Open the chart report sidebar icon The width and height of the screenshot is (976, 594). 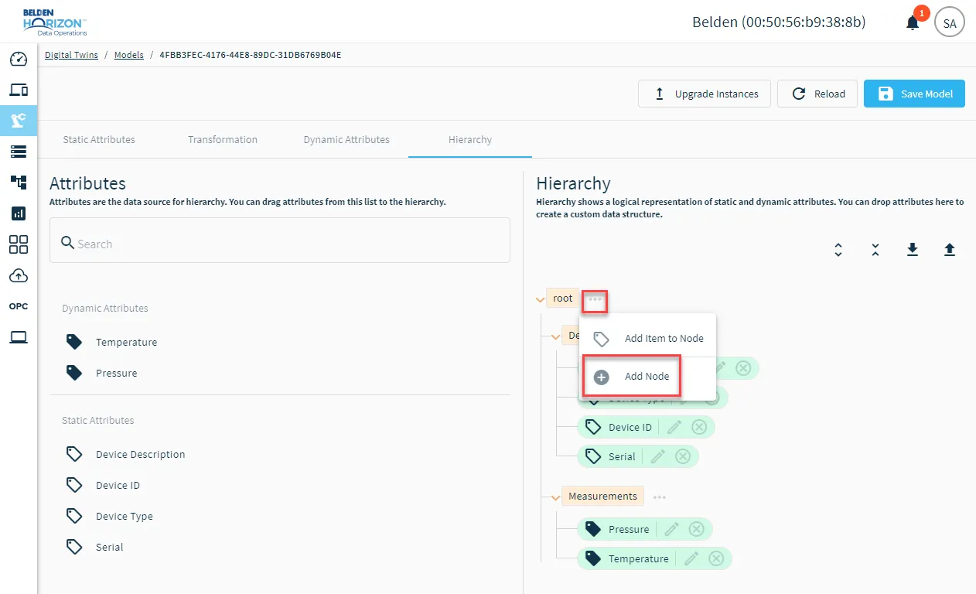(19, 213)
